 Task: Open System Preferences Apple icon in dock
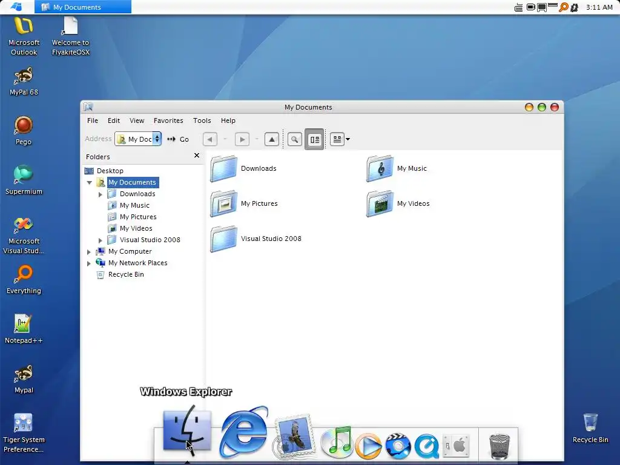pos(456,446)
